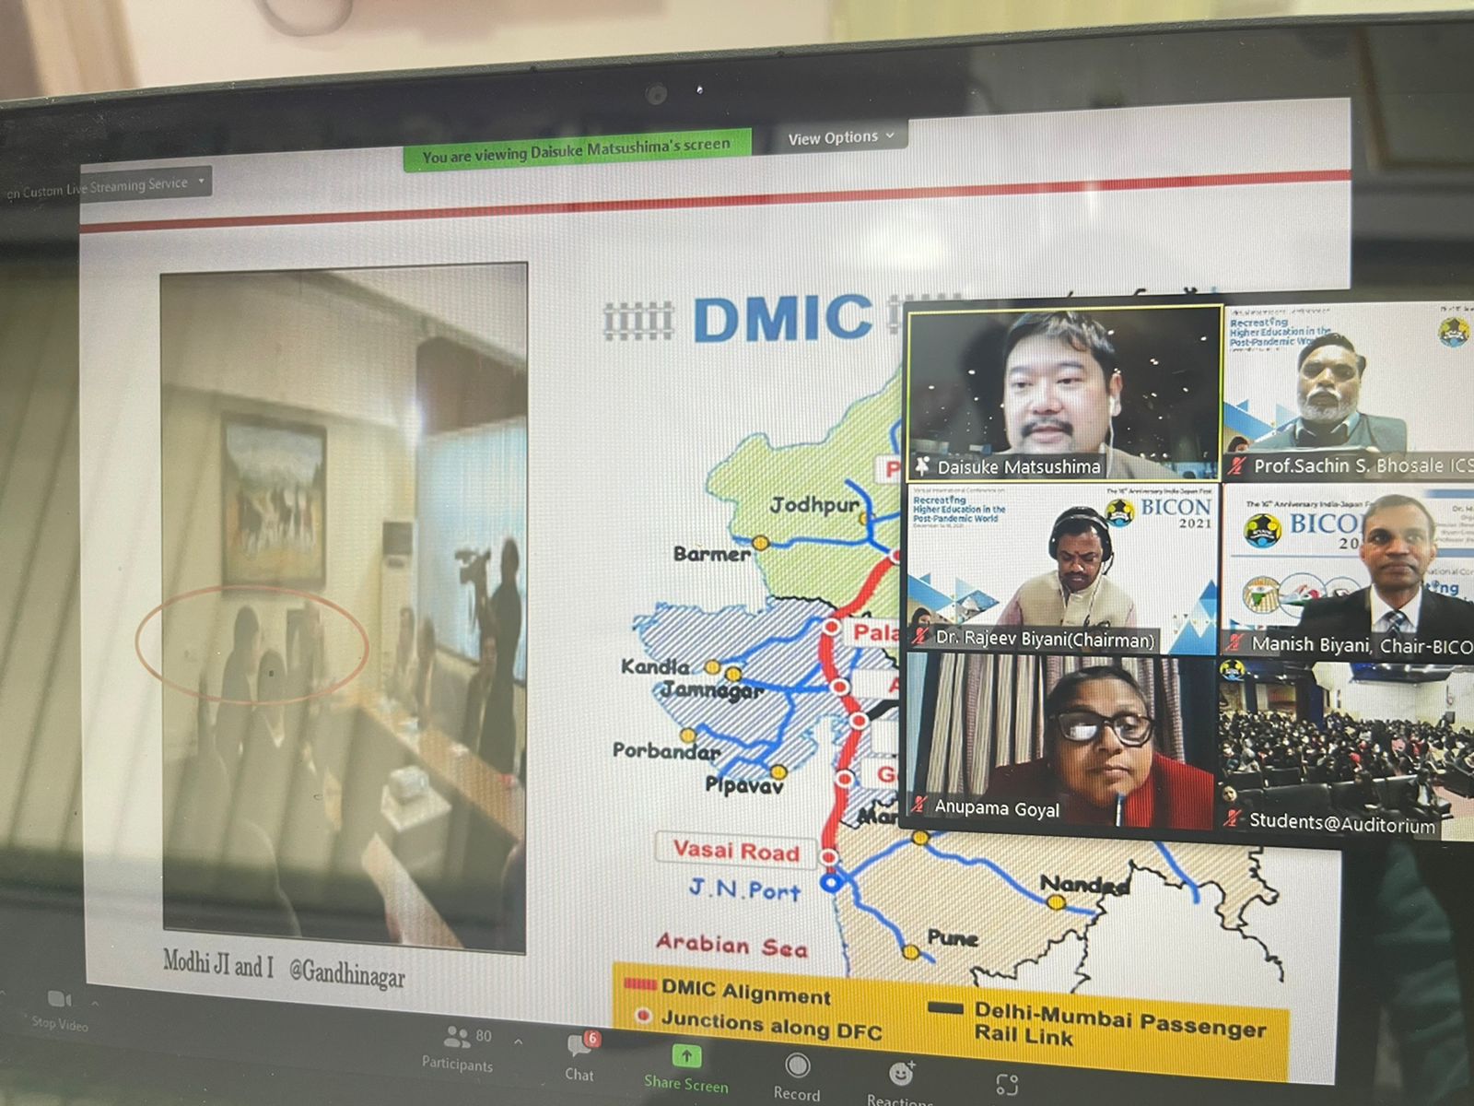The height and width of the screenshot is (1106, 1474).
Task: Select Students@Auditorium video tile
Action: pyautogui.click(x=1345, y=748)
